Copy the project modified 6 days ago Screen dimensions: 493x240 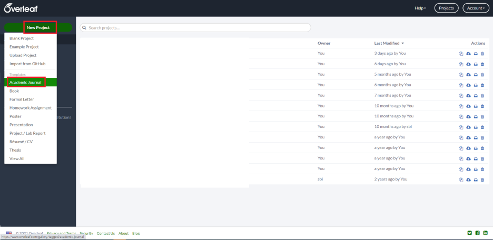[461, 64]
